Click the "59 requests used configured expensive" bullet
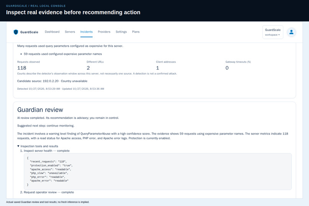Screen dimensions: 309x206 coord(62,54)
